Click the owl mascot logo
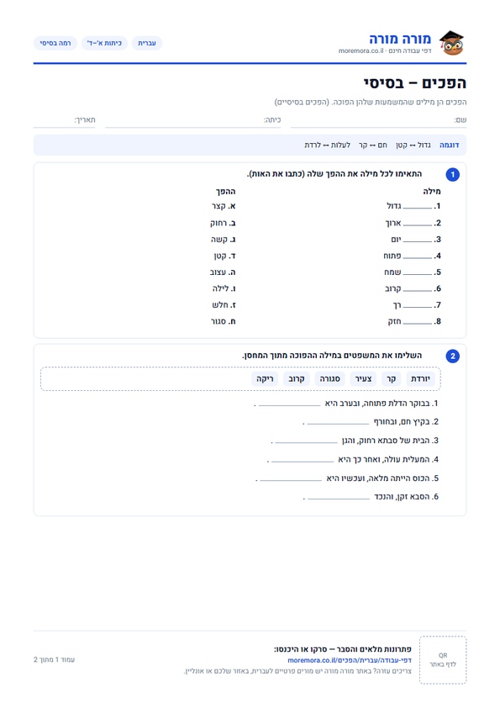This screenshot has height=708, width=500. pos(452,43)
